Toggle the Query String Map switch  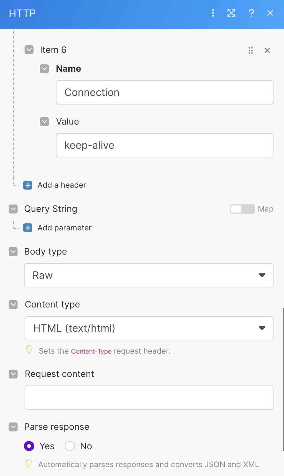[x=242, y=209]
